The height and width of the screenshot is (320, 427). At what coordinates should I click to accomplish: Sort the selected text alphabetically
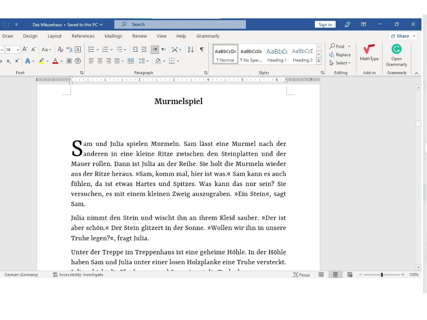click(190, 49)
